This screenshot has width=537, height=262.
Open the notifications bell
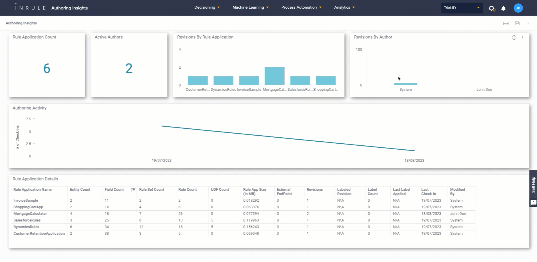pos(503,9)
